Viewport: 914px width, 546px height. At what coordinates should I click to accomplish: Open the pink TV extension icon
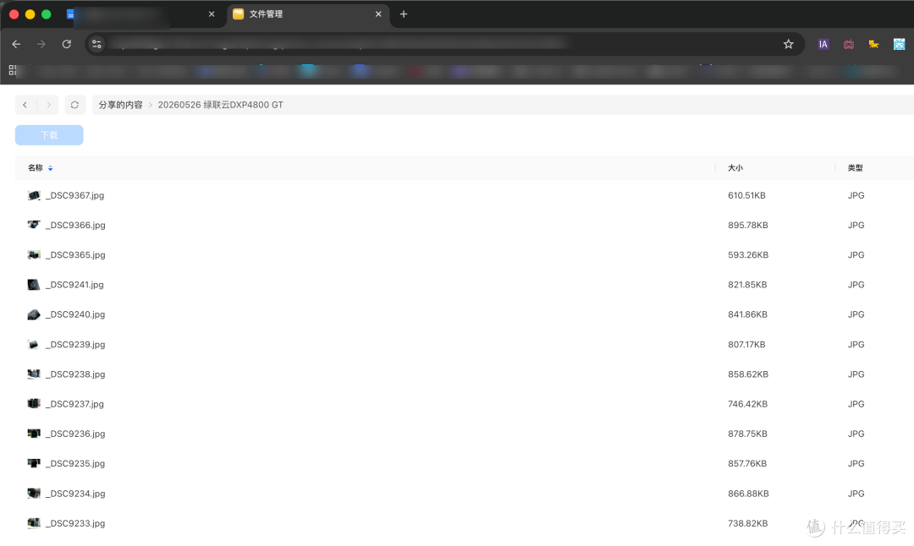tap(849, 44)
